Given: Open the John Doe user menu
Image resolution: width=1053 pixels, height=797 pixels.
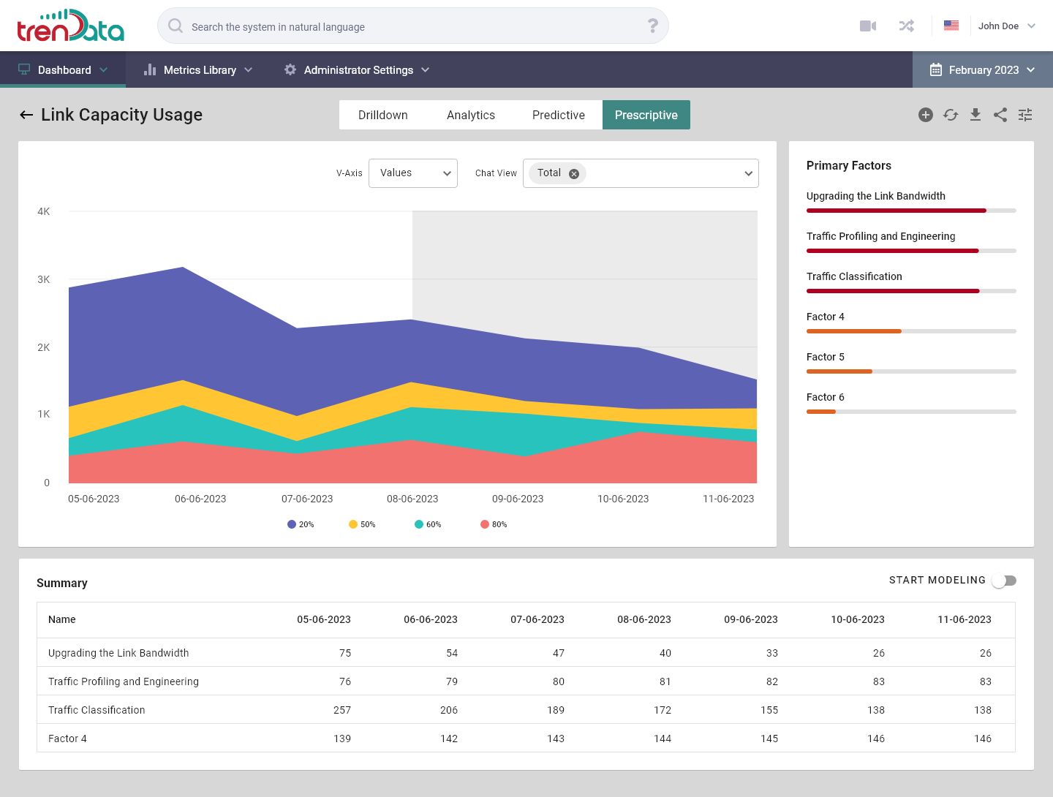Looking at the screenshot, I should (x=1006, y=26).
